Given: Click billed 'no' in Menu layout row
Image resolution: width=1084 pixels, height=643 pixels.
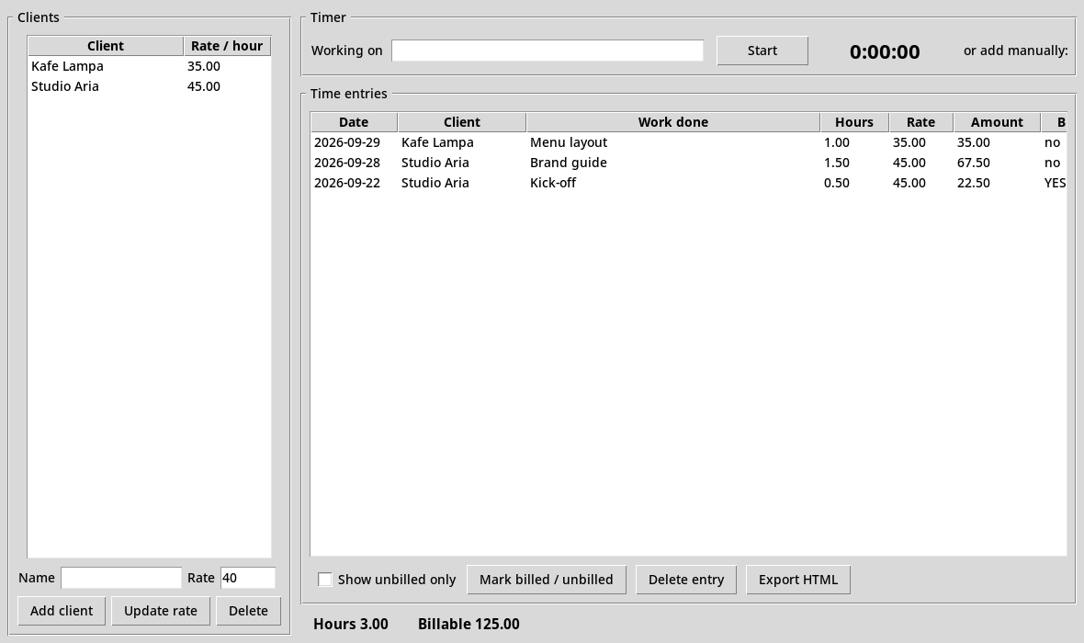Looking at the screenshot, I should point(1052,142).
